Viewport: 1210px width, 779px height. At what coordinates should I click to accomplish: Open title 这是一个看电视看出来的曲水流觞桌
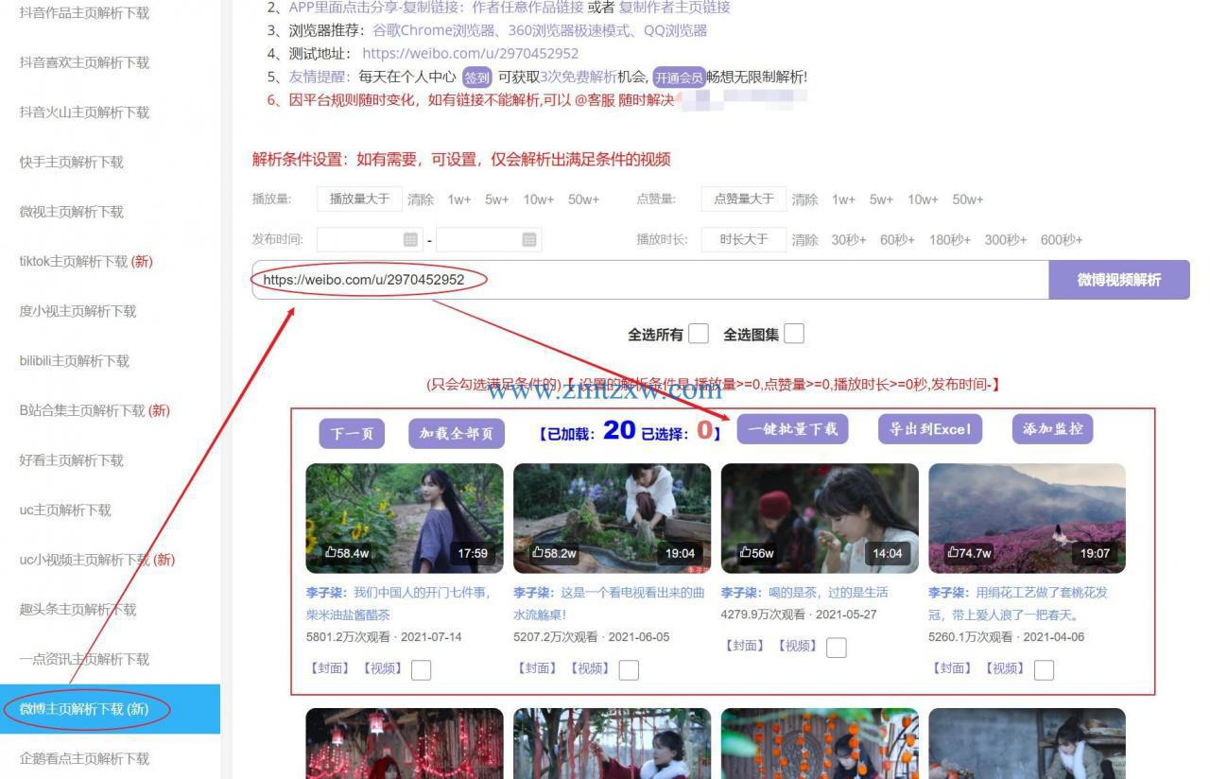point(610,603)
